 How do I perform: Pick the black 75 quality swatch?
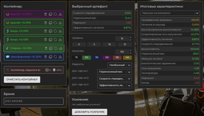pos(76,58)
